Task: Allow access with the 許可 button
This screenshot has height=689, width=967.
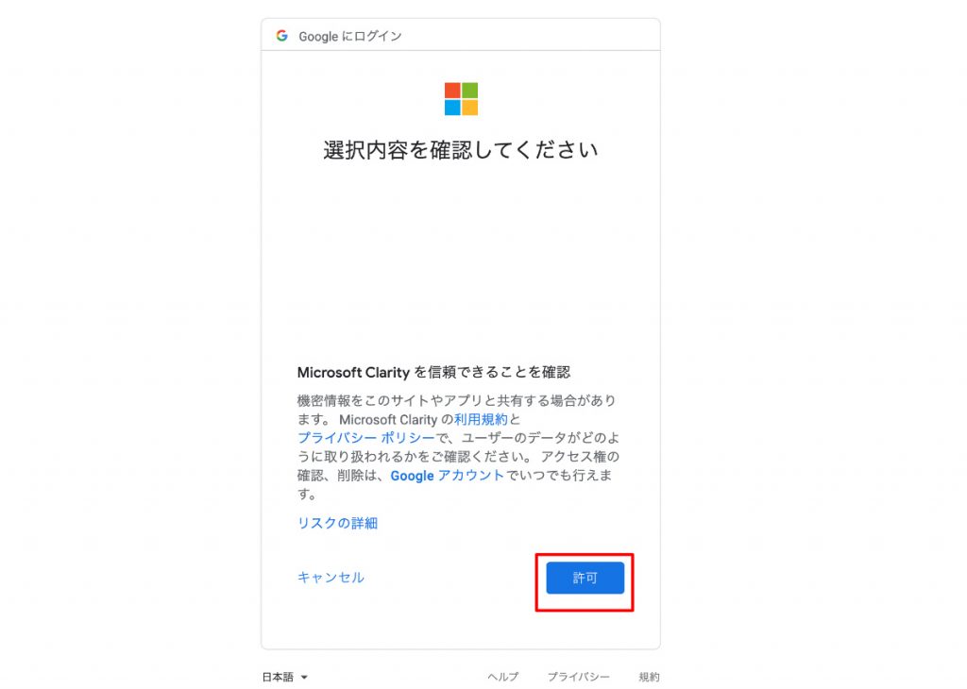Action: coord(585,578)
